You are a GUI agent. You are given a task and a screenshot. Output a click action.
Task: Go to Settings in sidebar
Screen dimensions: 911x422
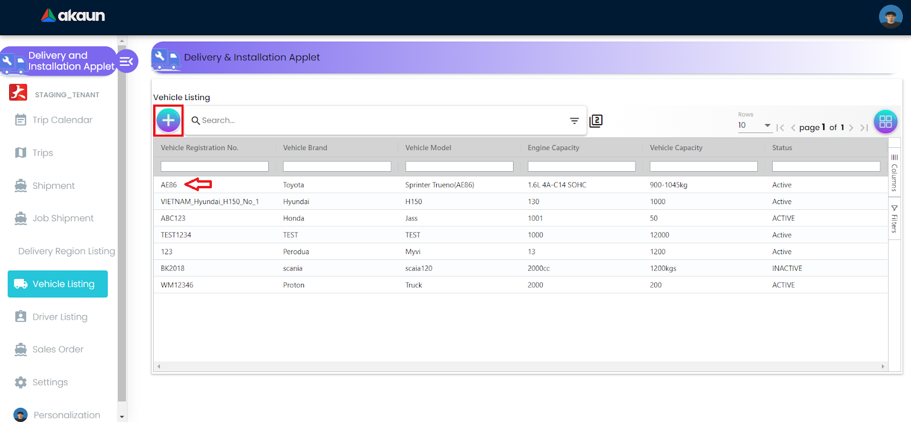[50, 382]
